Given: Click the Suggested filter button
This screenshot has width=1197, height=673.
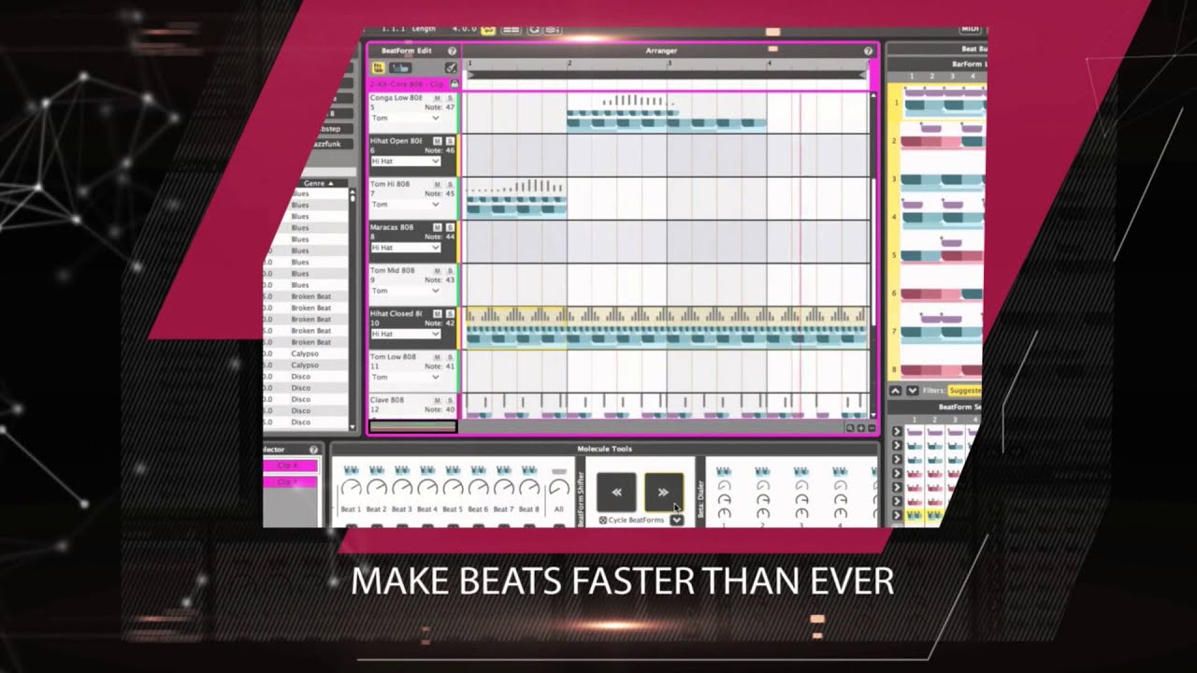Looking at the screenshot, I should (966, 391).
